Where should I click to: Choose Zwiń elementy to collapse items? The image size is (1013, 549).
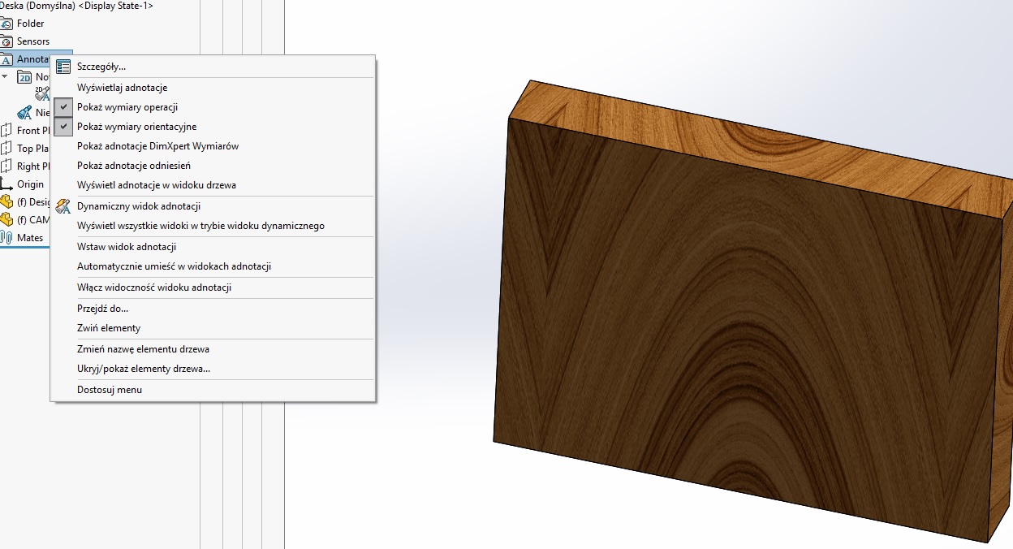tap(109, 328)
